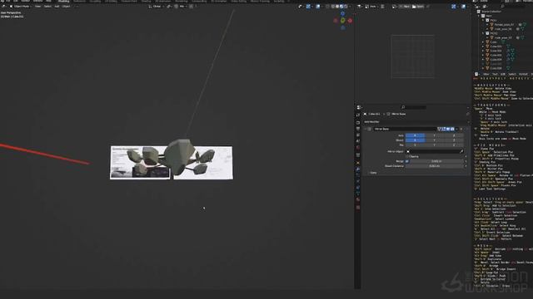Open the Output properties tab
This screenshot has width=533, height=299.
pos(358,130)
